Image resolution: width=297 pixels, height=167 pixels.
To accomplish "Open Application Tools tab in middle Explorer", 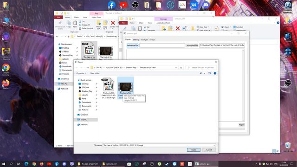I will [x=163, y=23].
